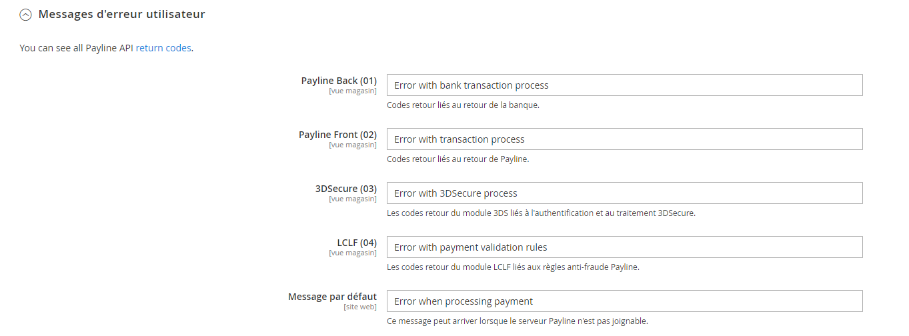Focus the Payline Back (01) text field

[x=624, y=85]
